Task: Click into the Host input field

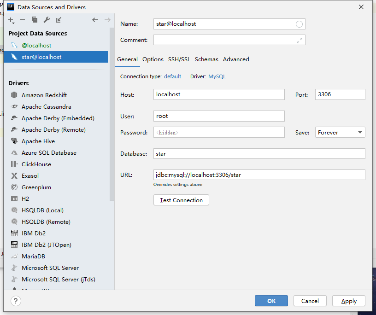Action: [x=219, y=94]
